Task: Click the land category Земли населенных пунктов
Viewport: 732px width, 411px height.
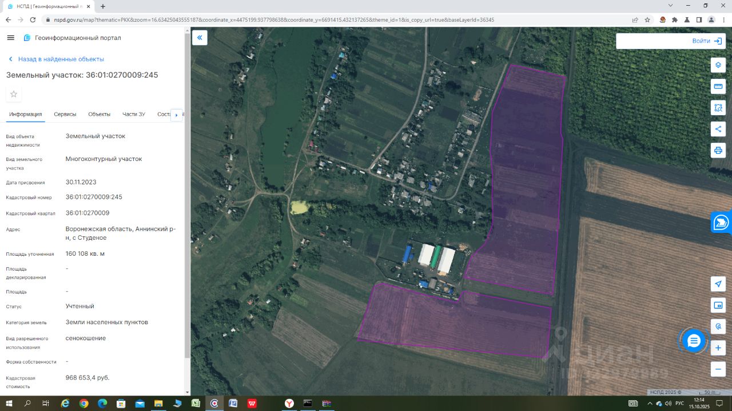Action: click(x=107, y=322)
